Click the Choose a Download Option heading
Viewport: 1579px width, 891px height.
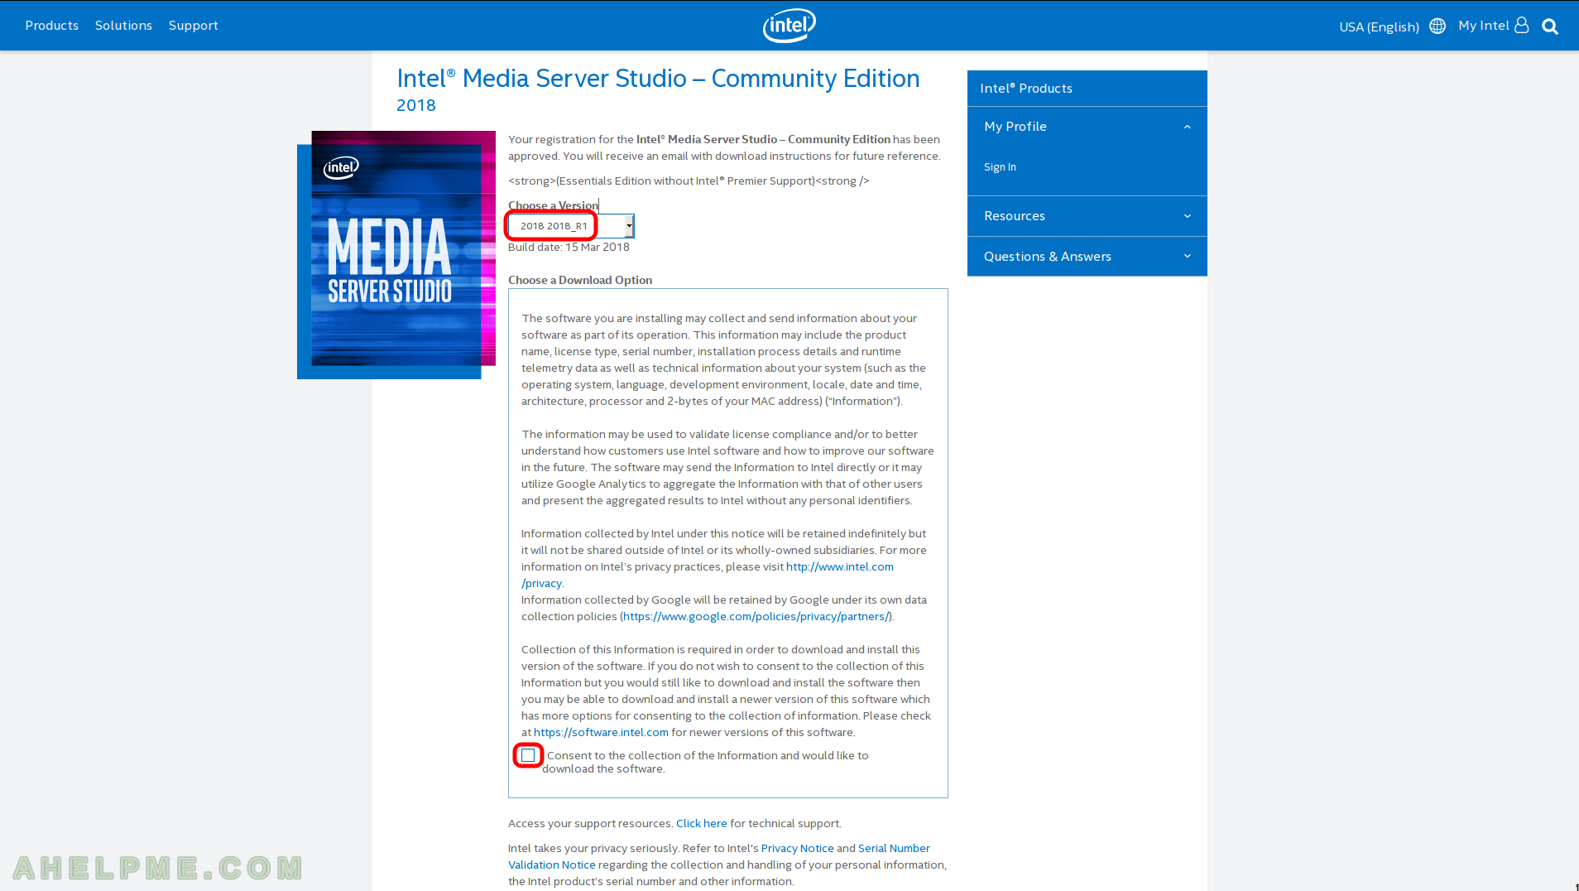(x=580, y=281)
